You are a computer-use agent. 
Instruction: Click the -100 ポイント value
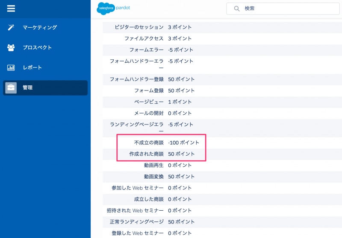click(184, 143)
